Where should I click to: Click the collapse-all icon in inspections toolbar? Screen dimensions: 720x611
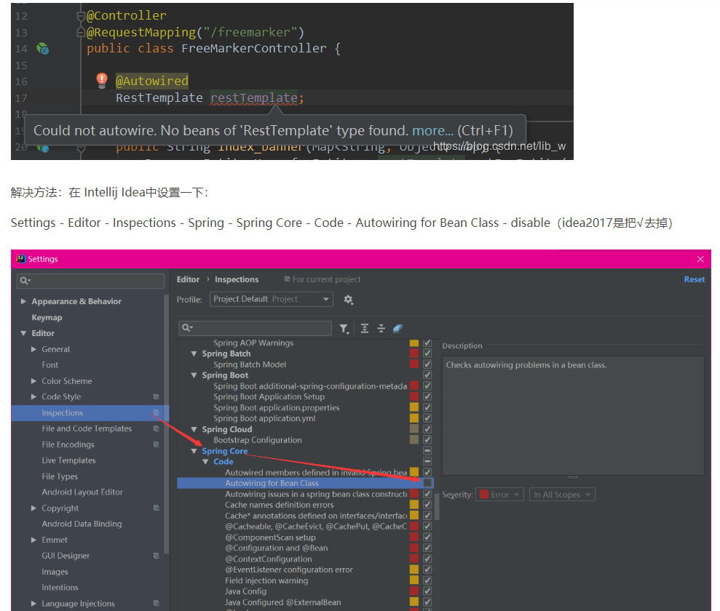(x=381, y=329)
